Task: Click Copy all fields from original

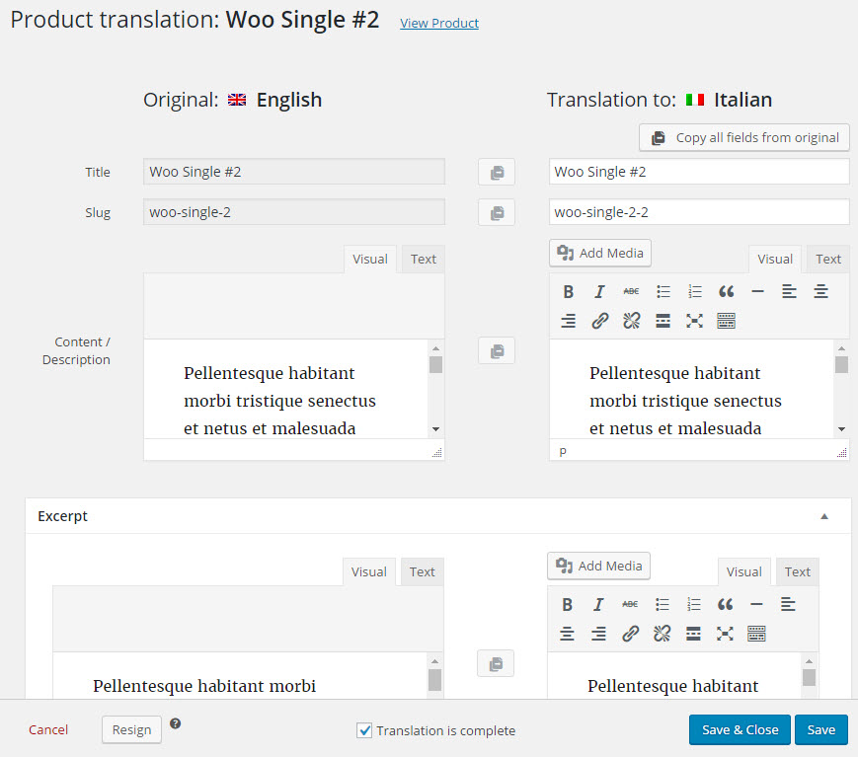Action: pos(744,138)
